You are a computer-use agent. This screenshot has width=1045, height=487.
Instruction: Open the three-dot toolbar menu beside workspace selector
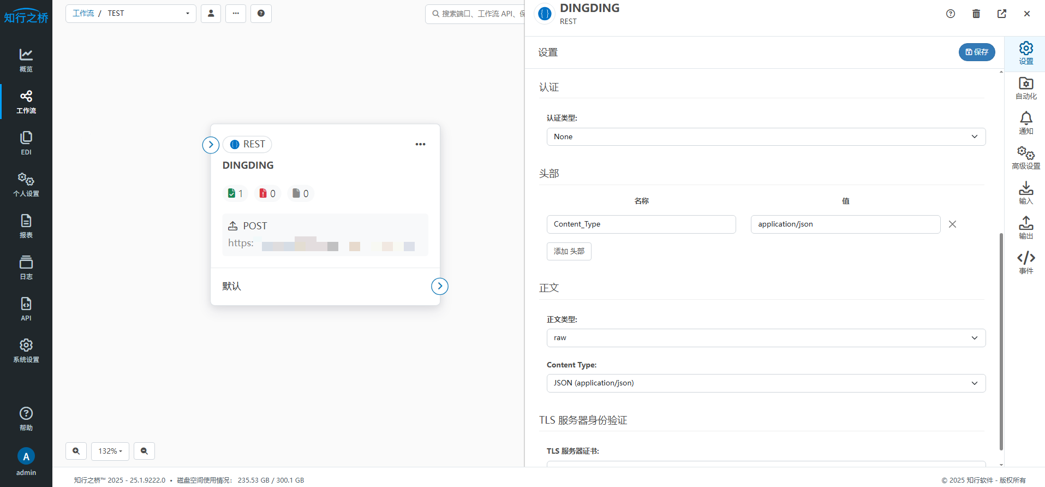[x=236, y=14]
